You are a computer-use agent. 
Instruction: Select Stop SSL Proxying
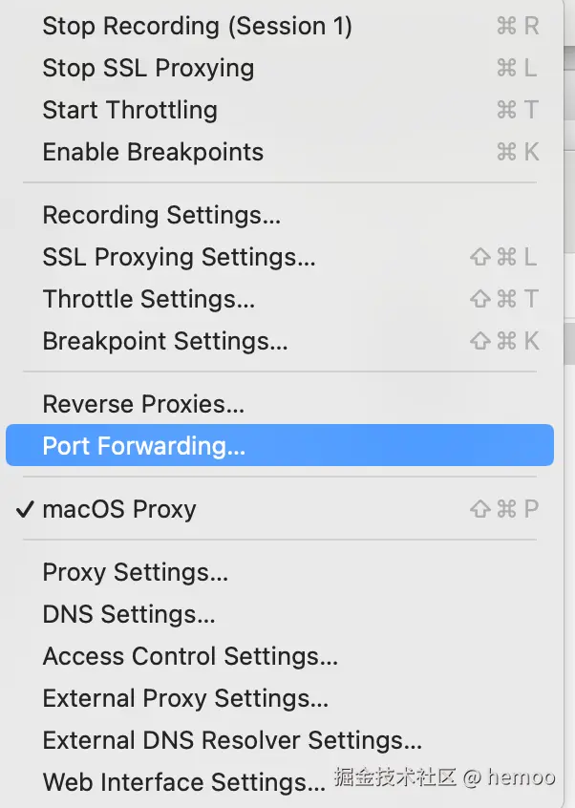(148, 69)
